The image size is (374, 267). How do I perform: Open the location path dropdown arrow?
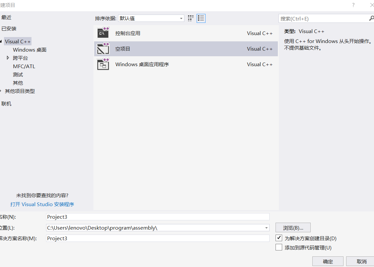[x=266, y=228]
